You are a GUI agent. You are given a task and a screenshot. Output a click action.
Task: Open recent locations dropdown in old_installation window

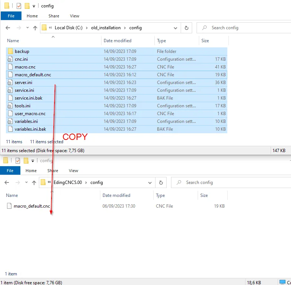[x=27, y=28]
